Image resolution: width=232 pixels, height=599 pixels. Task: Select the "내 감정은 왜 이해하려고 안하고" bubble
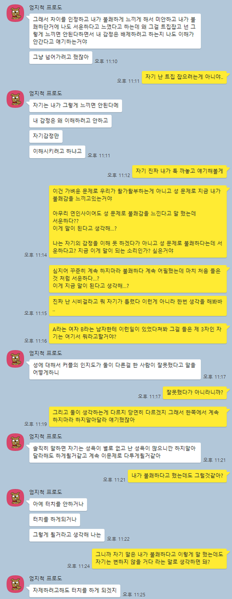click(x=70, y=119)
